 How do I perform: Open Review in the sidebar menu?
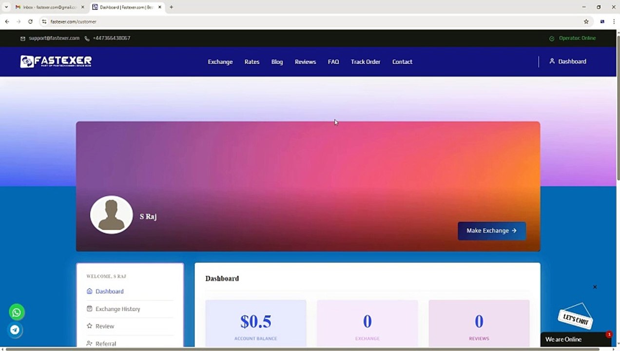click(x=105, y=326)
